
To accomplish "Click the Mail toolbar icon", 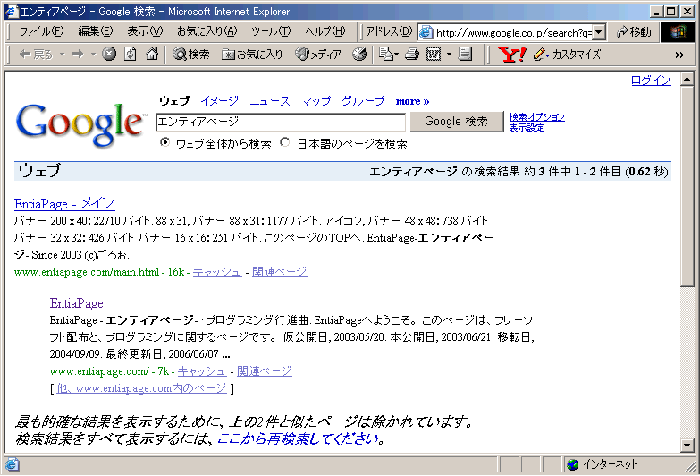I will (388, 55).
